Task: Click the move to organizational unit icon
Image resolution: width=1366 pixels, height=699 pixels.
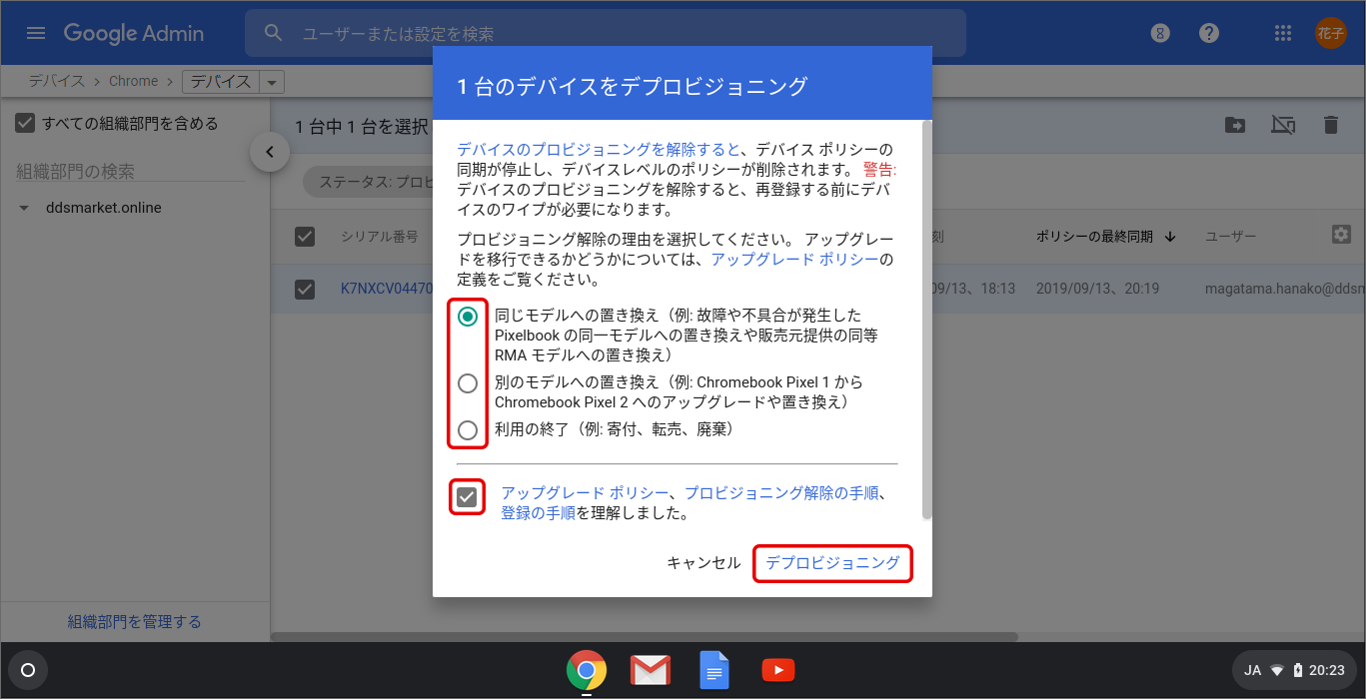Action: click(1236, 125)
